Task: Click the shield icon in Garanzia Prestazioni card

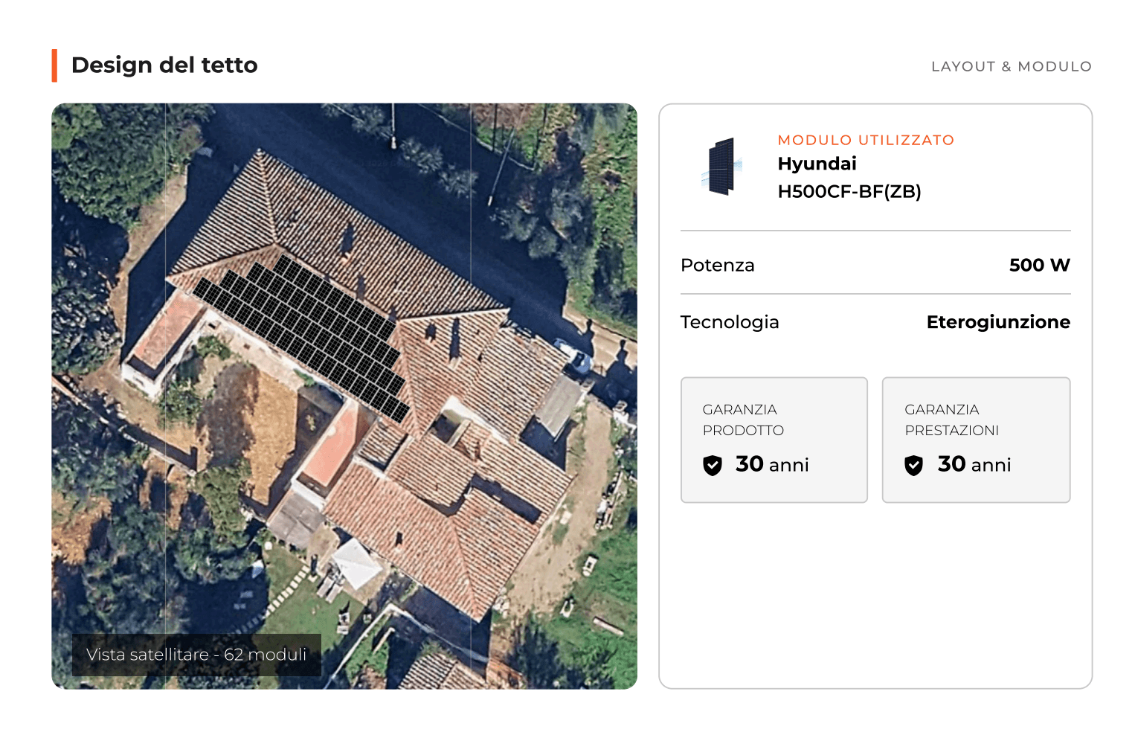Action: (x=914, y=466)
